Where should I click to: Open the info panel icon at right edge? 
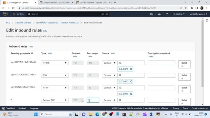(x=207, y=20)
